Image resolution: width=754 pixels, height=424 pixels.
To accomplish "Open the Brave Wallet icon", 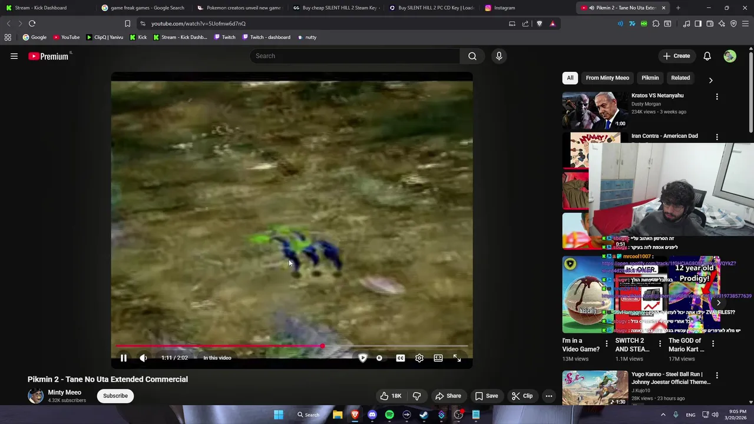I will click(x=710, y=24).
